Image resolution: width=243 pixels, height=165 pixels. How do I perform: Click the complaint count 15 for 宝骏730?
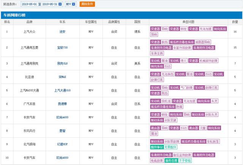(x=235, y=48)
